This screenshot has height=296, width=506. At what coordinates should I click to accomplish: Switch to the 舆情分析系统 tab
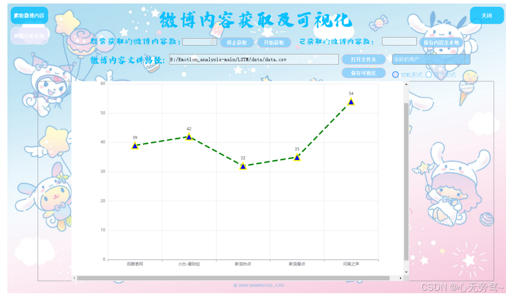(x=29, y=36)
